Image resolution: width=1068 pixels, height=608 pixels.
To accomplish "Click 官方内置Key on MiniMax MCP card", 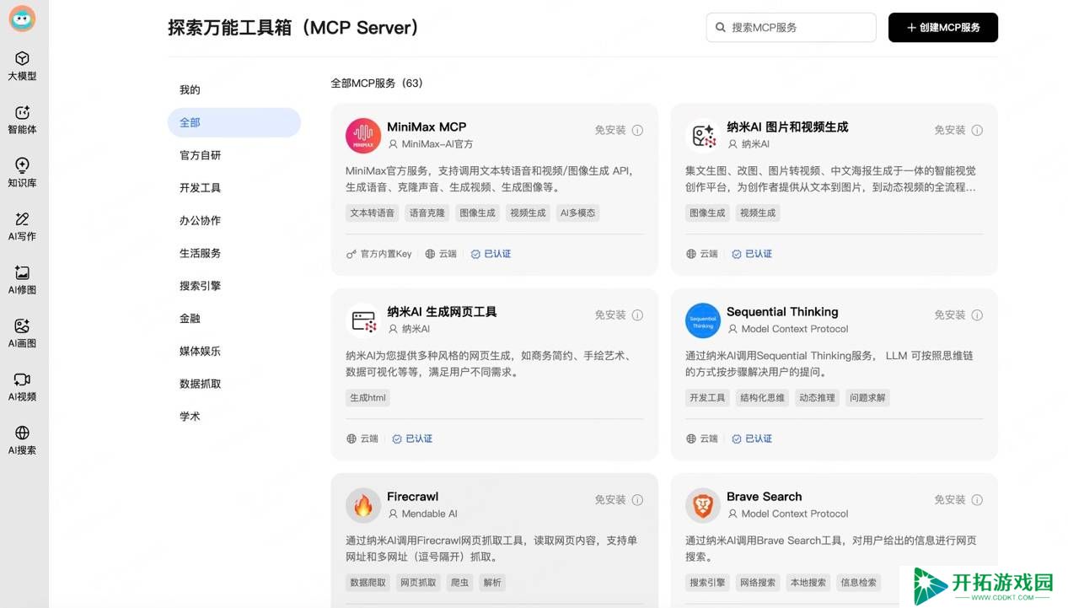I will (379, 254).
